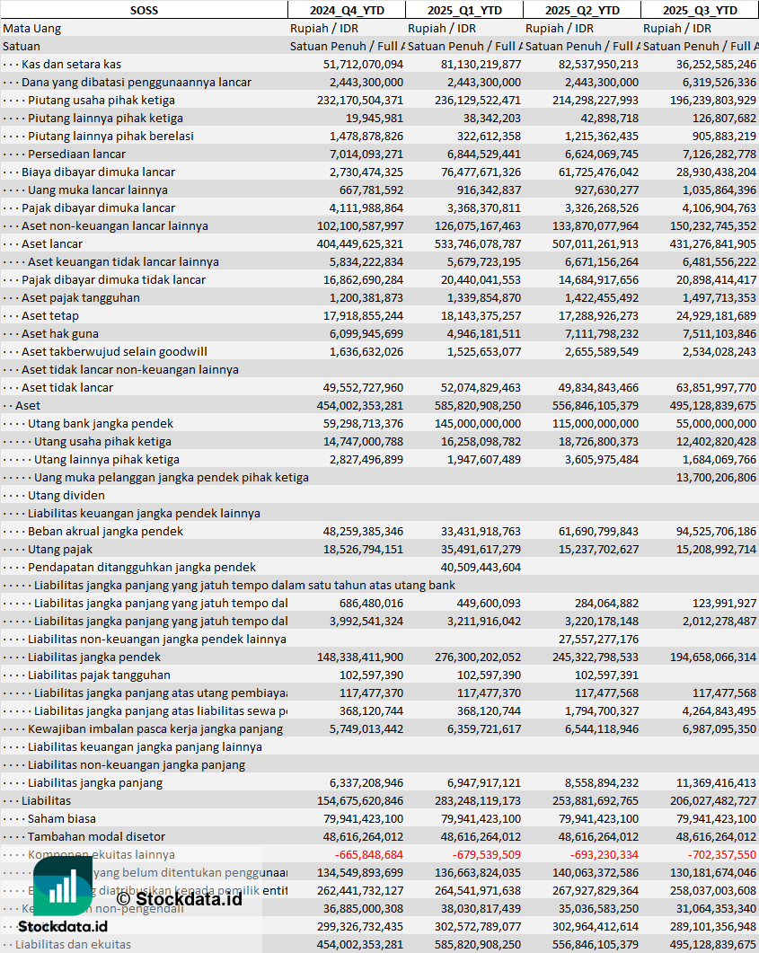Click the Mata Uang row label
This screenshot has height=953, width=759.
32,29
